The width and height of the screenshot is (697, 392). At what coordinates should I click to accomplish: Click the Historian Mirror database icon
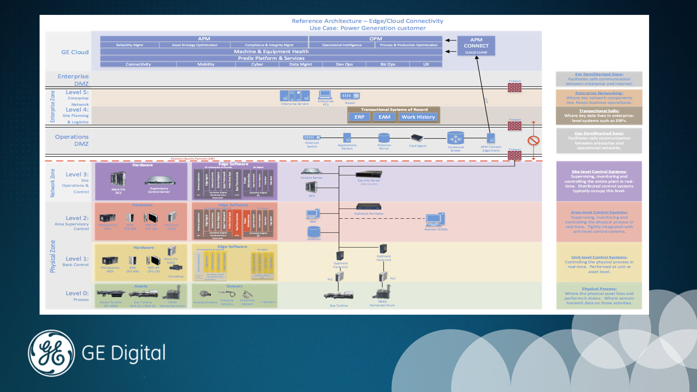coord(384,138)
